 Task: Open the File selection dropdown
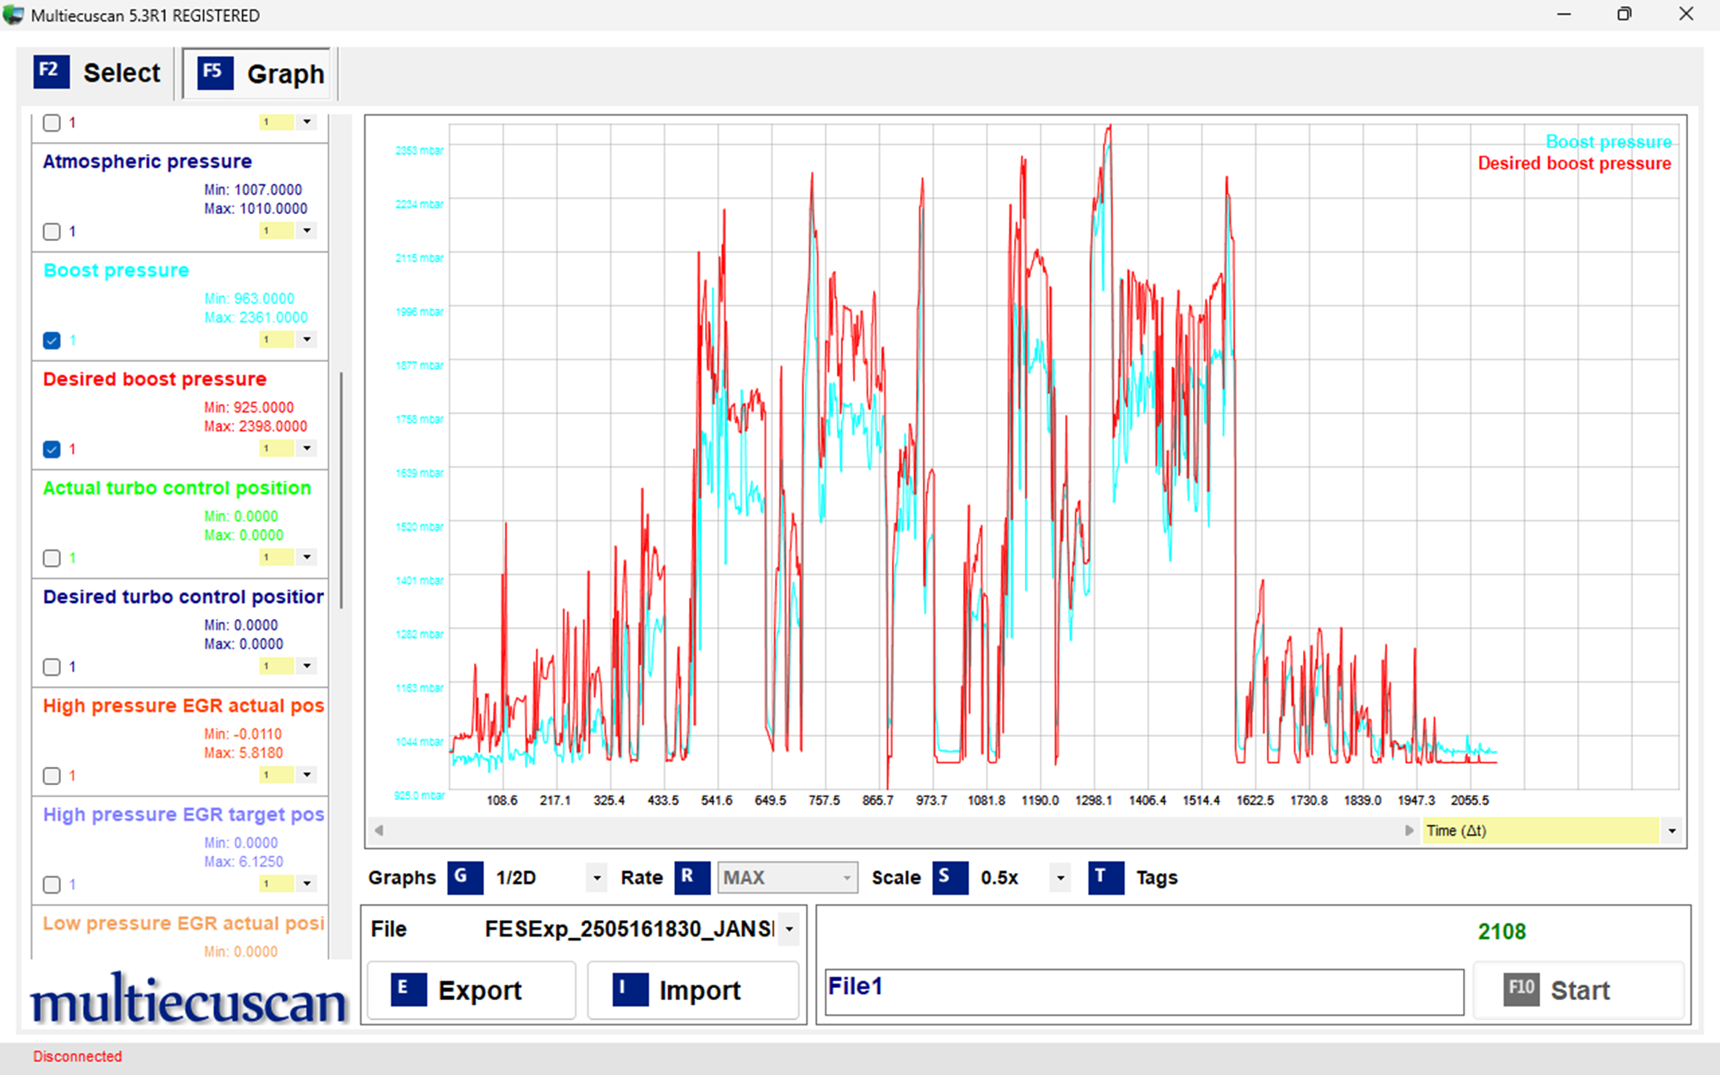point(789,929)
